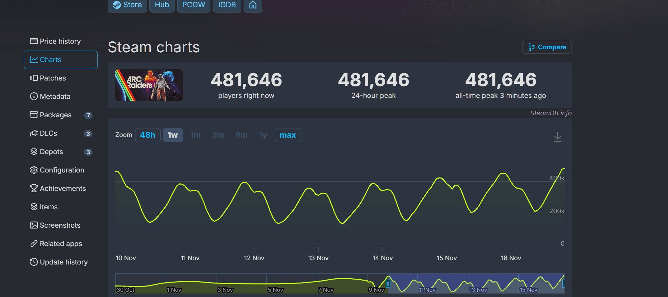This screenshot has height=297, width=668.
Task: Click the Configuration gear icon
Action: (34, 170)
